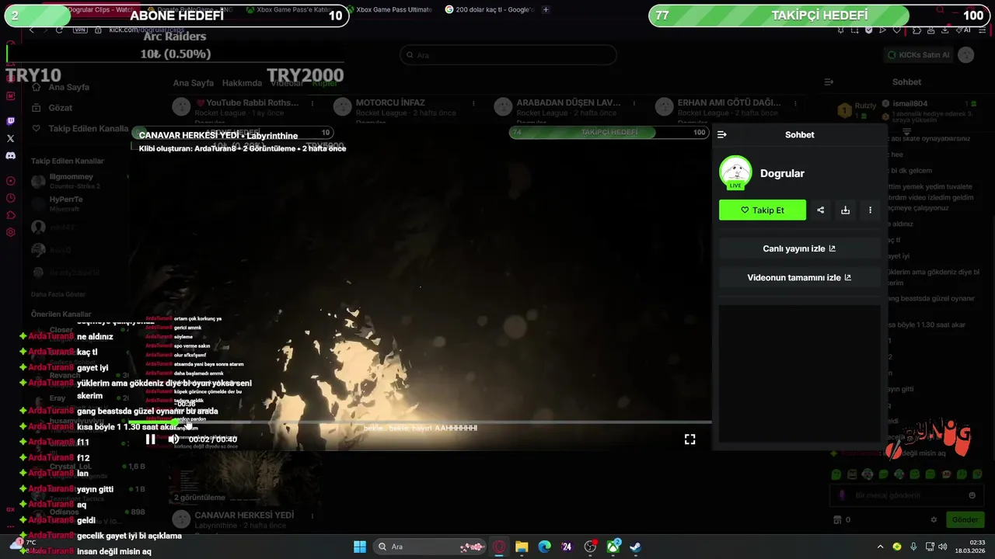Viewport: 995px width, 559px height.
Task: Open Dogrular channel avatar
Action: click(735, 172)
